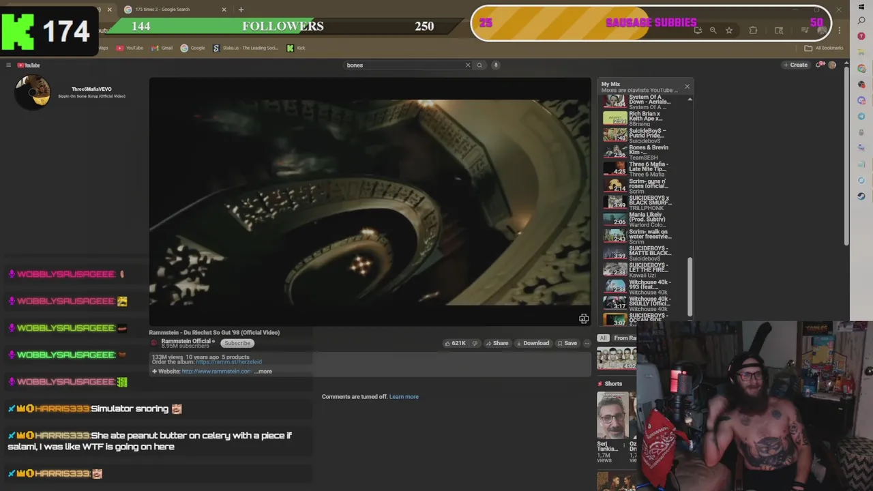Open a new browser tab
Viewport: 873px width, 491px height.
[241, 10]
